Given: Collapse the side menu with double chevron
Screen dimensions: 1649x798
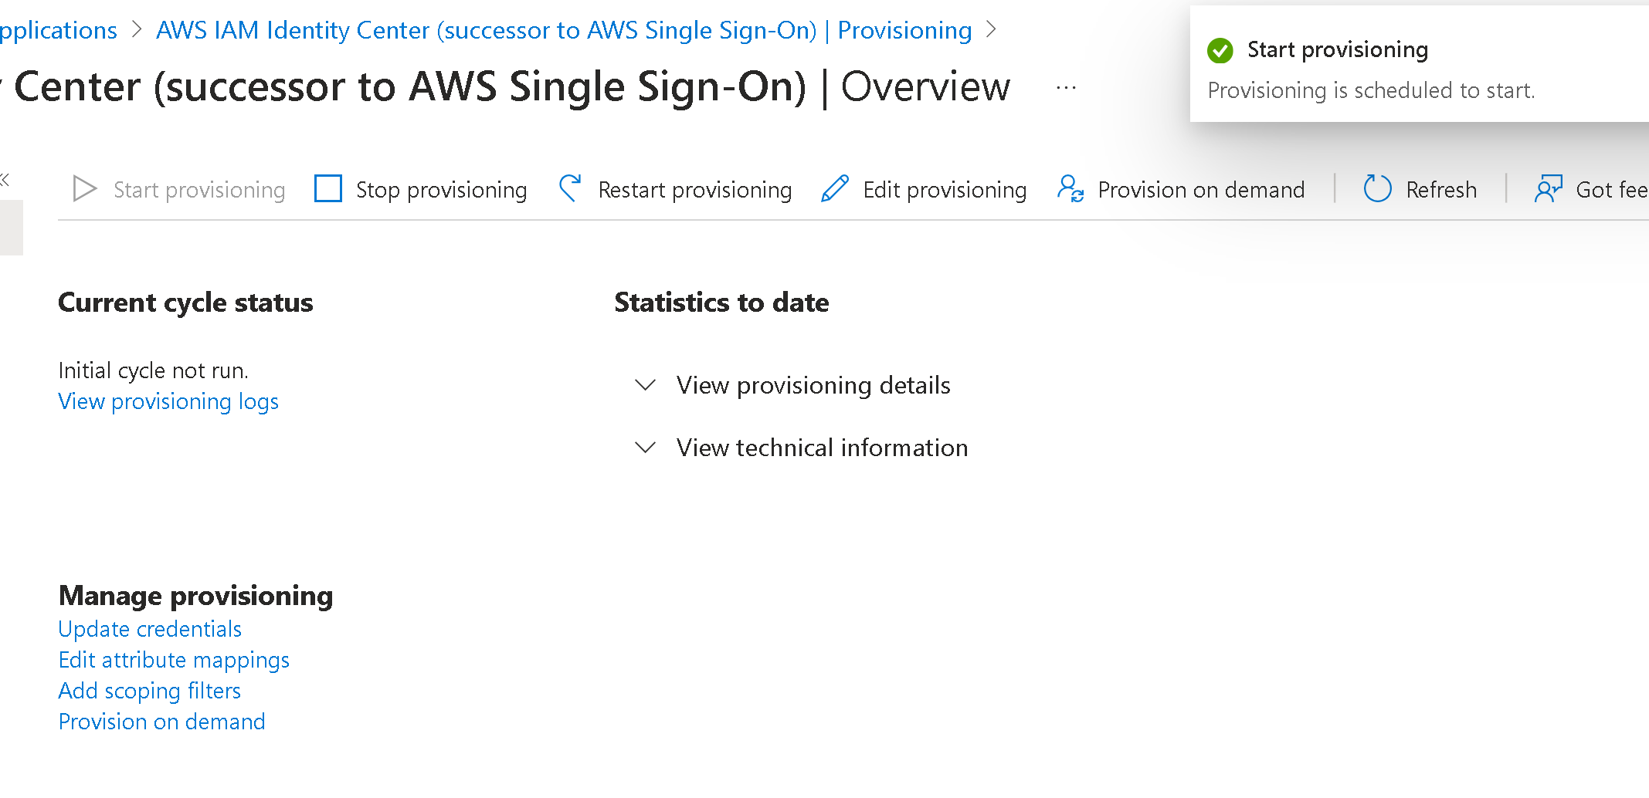Looking at the screenshot, I should [5, 180].
